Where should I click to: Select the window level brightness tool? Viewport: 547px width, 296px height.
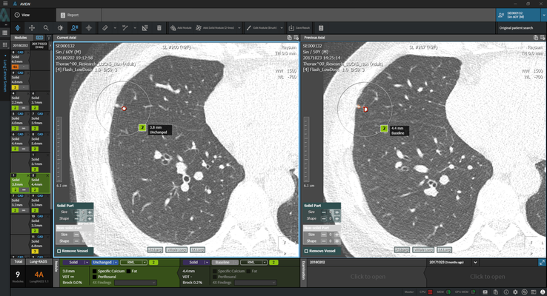pos(61,28)
